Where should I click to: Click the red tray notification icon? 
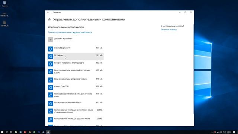(215, 132)
